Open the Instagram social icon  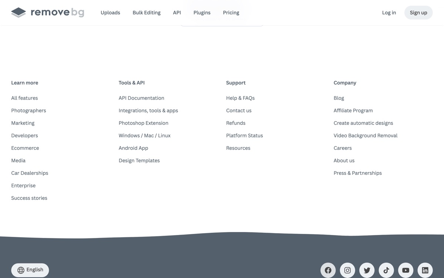coord(347,270)
